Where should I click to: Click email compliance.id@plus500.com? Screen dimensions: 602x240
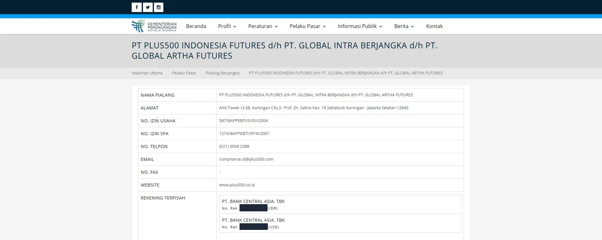coord(246,159)
